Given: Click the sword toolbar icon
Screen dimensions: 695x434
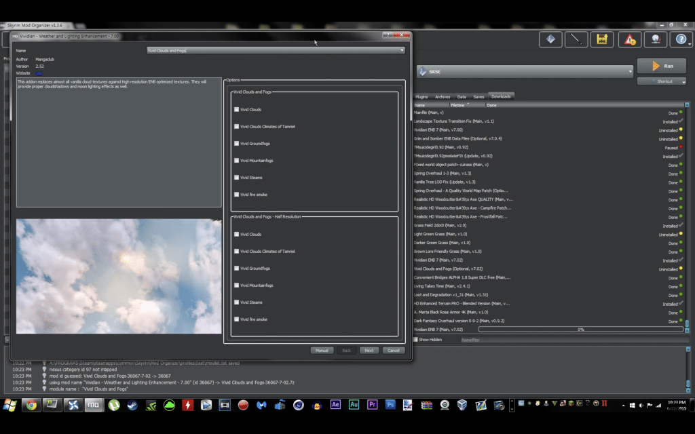Looking at the screenshot, I should pyautogui.click(x=576, y=39).
